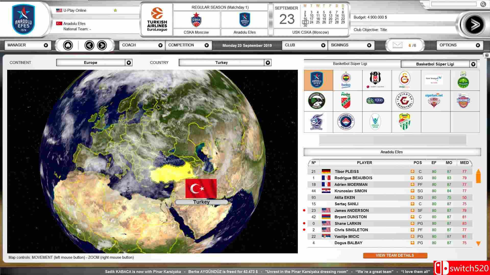Open the mail inbox envelope icon

397,45
